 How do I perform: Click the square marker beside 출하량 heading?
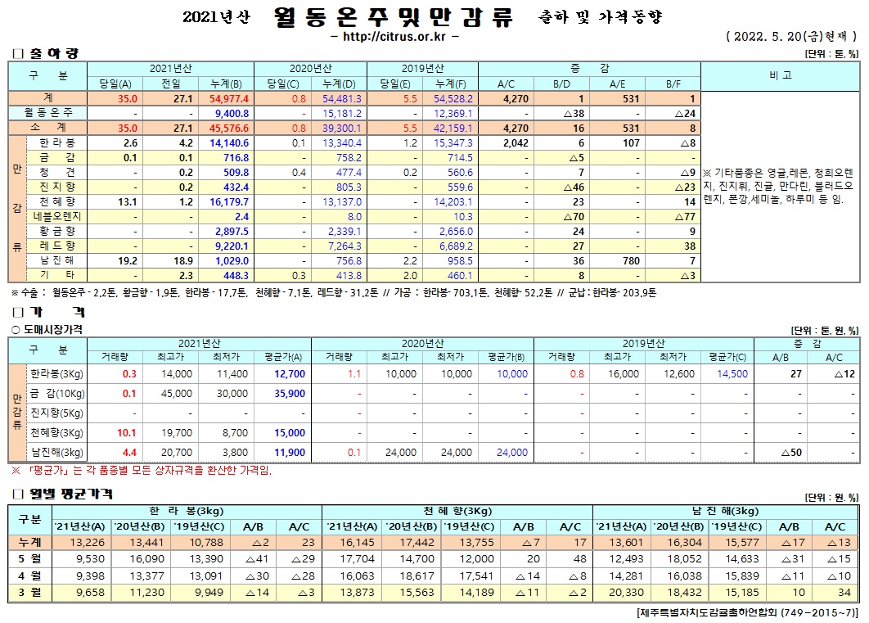[16, 54]
